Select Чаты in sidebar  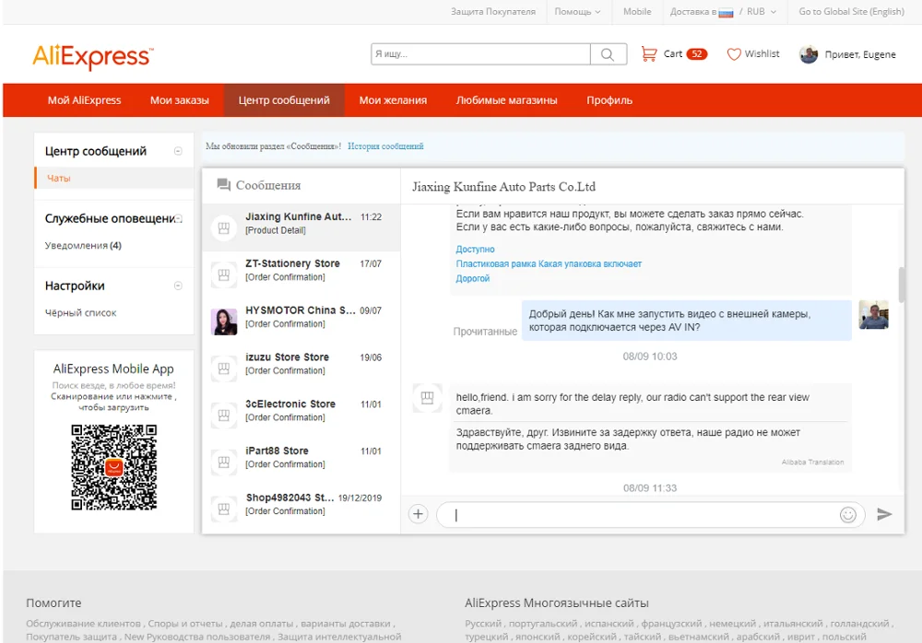pyautogui.click(x=114, y=178)
